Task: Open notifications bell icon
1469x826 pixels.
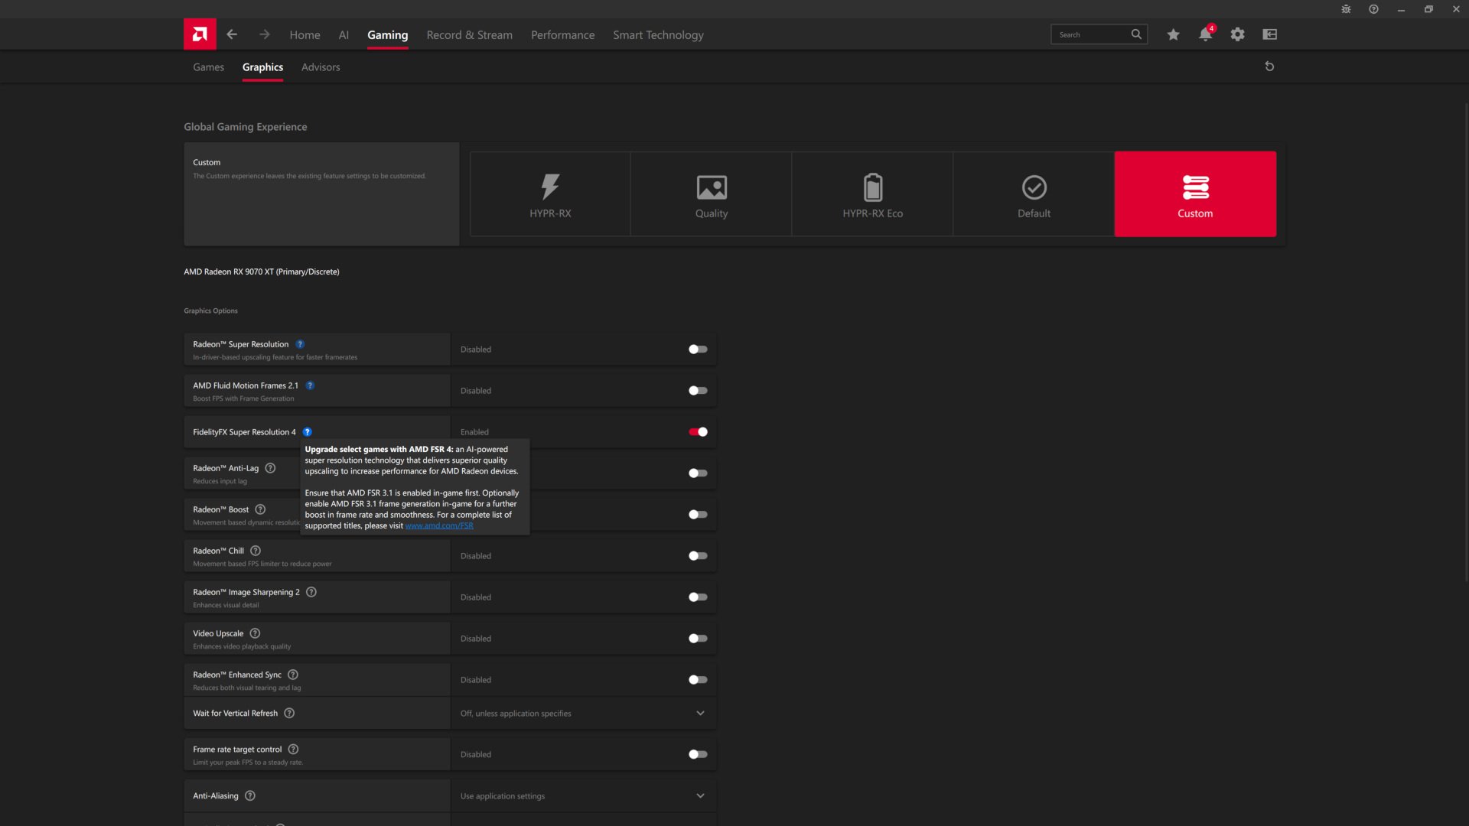Action: [x=1206, y=34]
